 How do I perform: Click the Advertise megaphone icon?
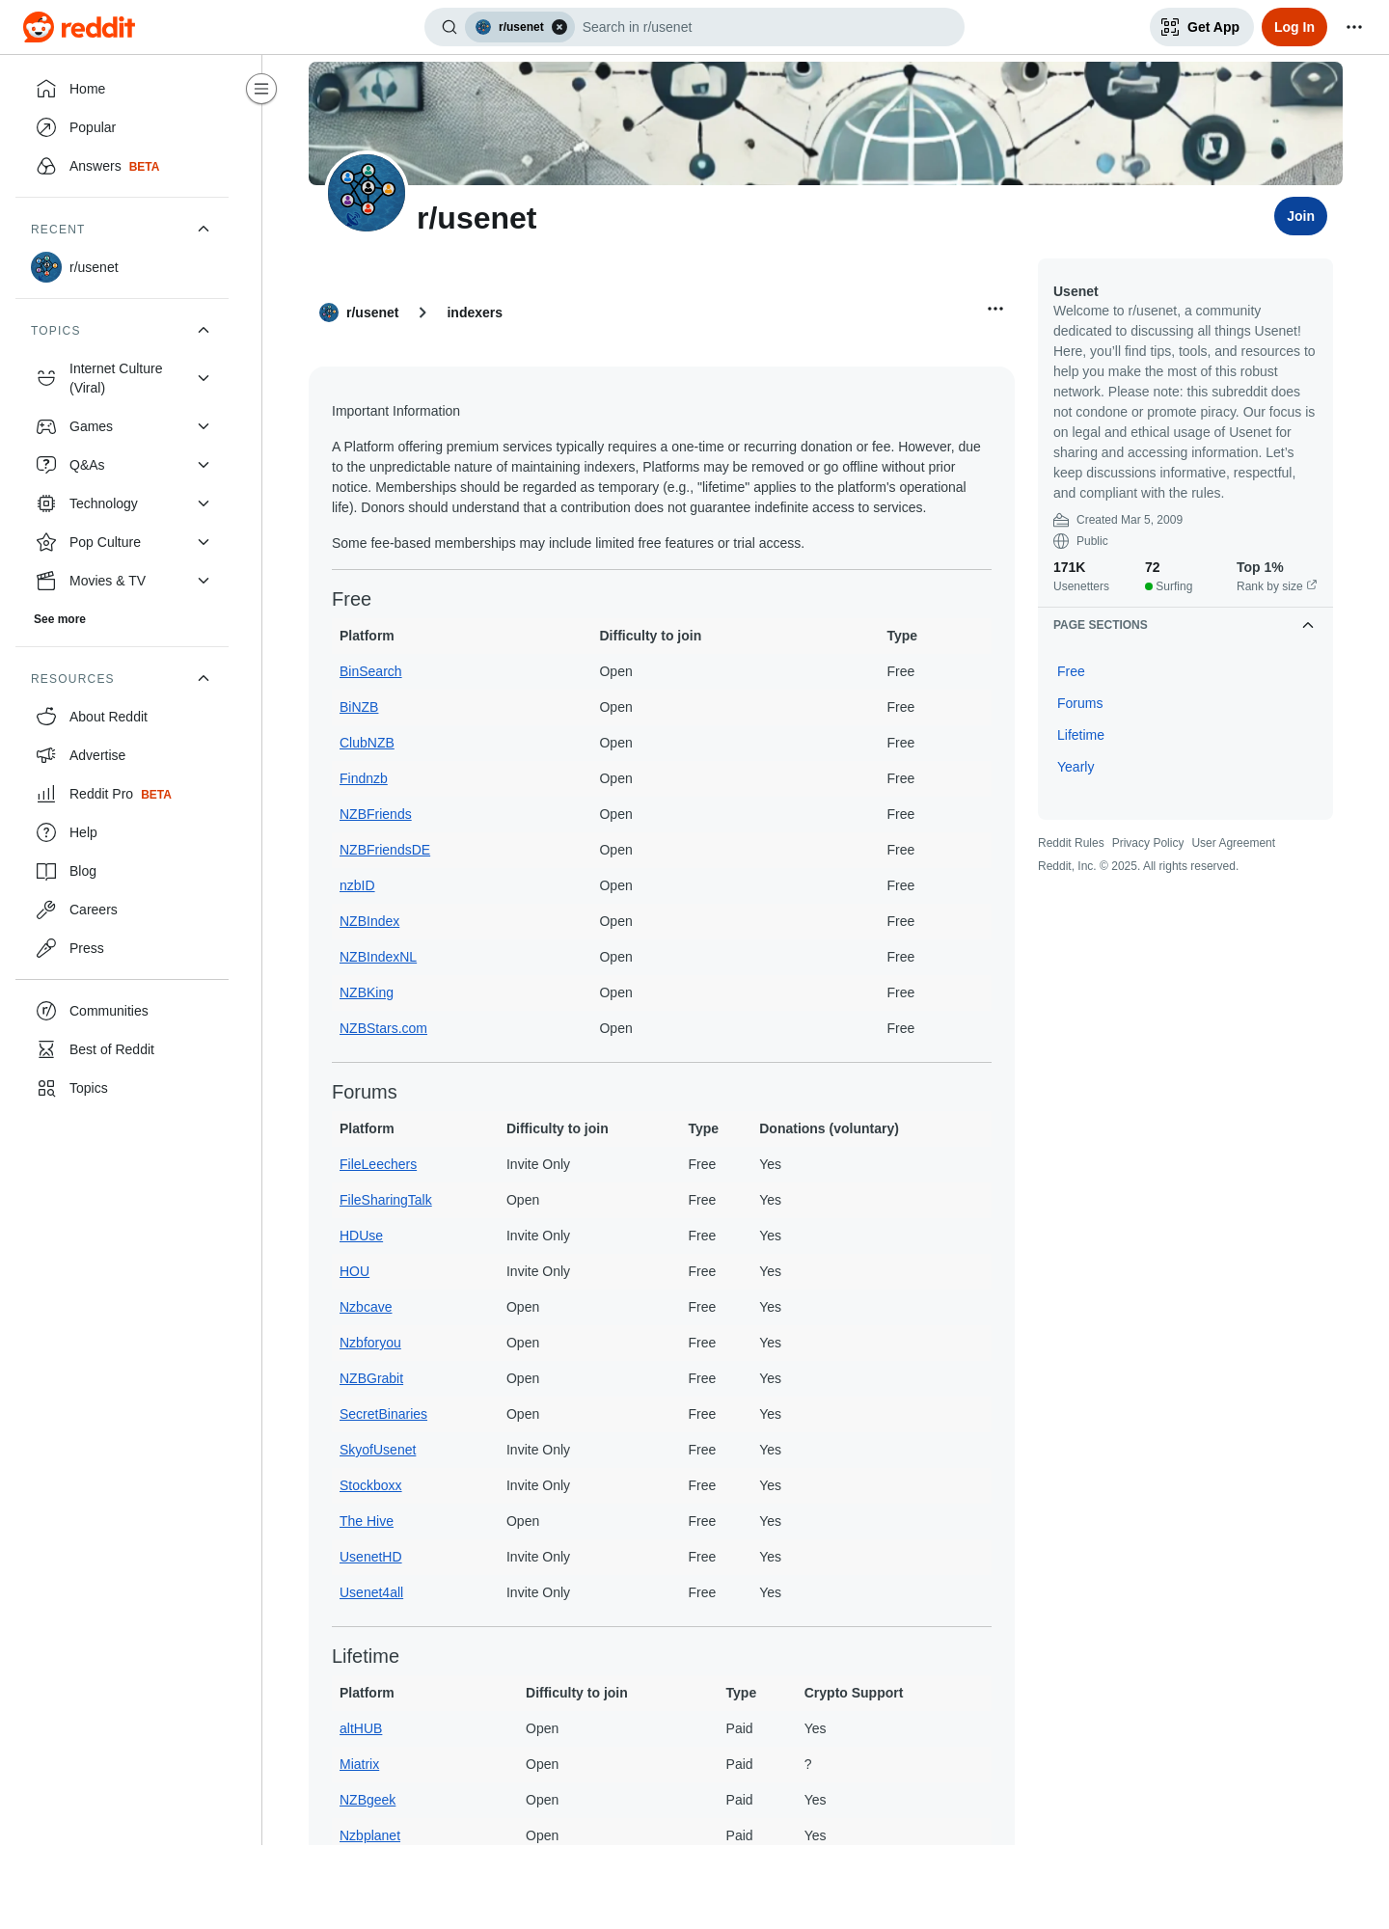[x=46, y=755]
